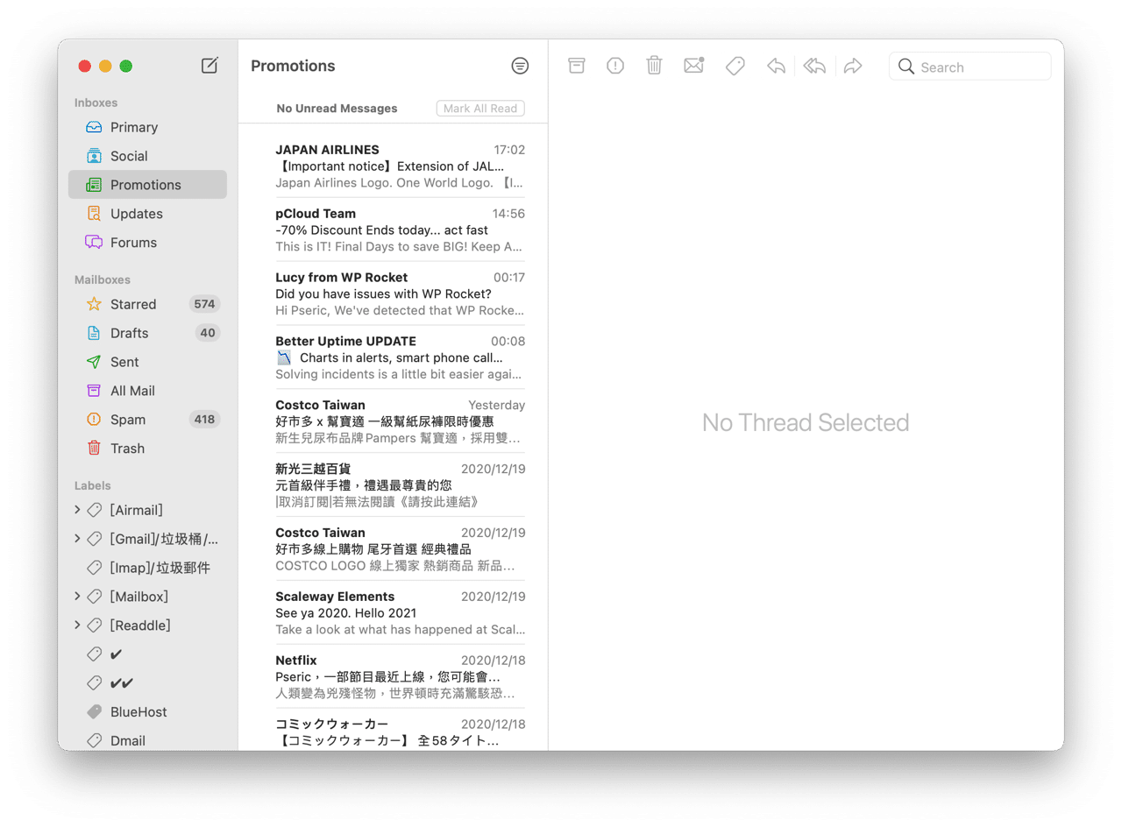Screen dimensions: 1122x827
Task: Compose a new message with the pencil icon
Action: pyautogui.click(x=209, y=66)
